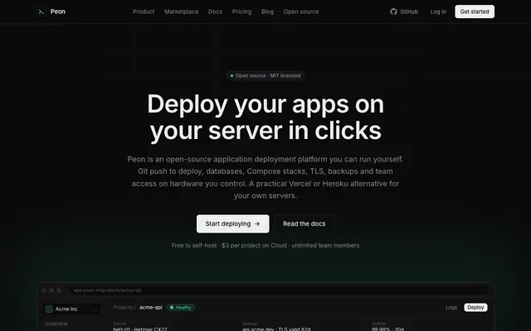Click the Projects breadcrumb

point(123,307)
